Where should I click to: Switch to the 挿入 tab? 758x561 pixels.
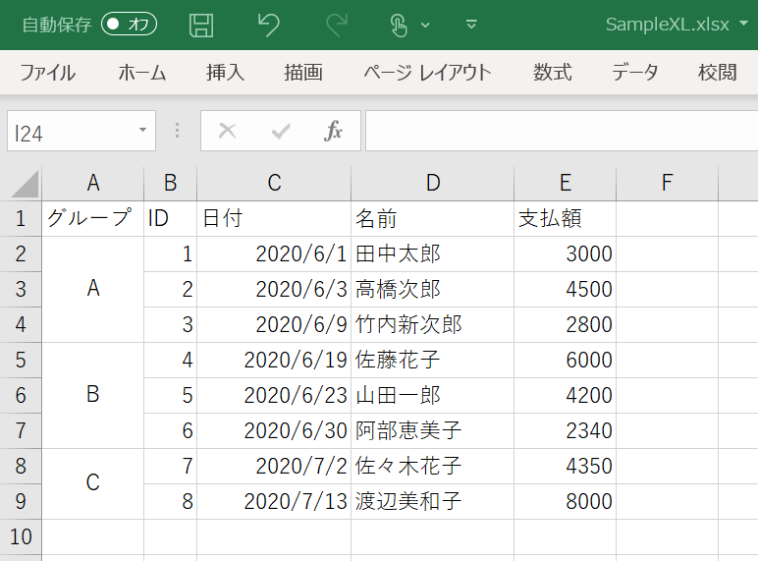click(x=225, y=73)
